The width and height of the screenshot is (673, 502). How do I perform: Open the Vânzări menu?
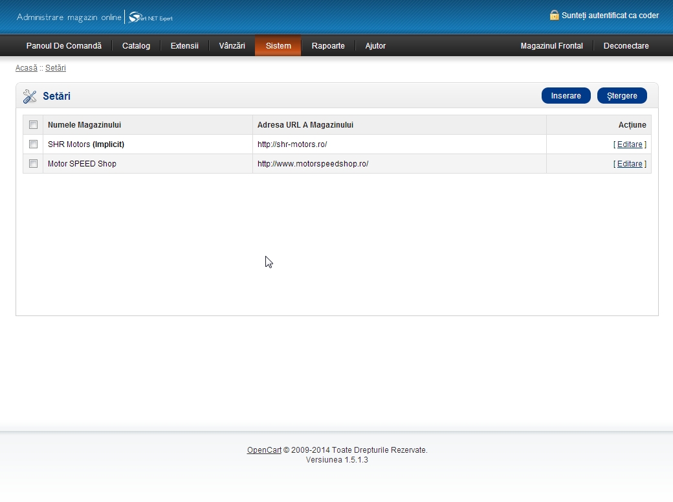pyautogui.click(x=232, y=46)
